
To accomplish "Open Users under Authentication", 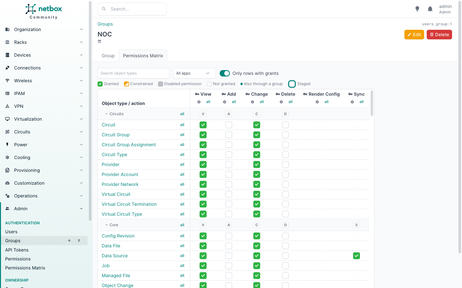I will click(x=11, y=232).
